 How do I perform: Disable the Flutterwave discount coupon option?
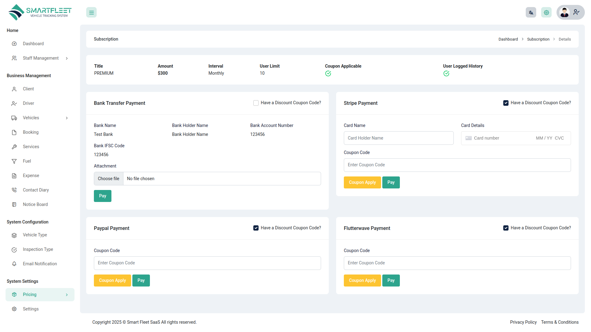pyautogui.click(x=506, y=228)
